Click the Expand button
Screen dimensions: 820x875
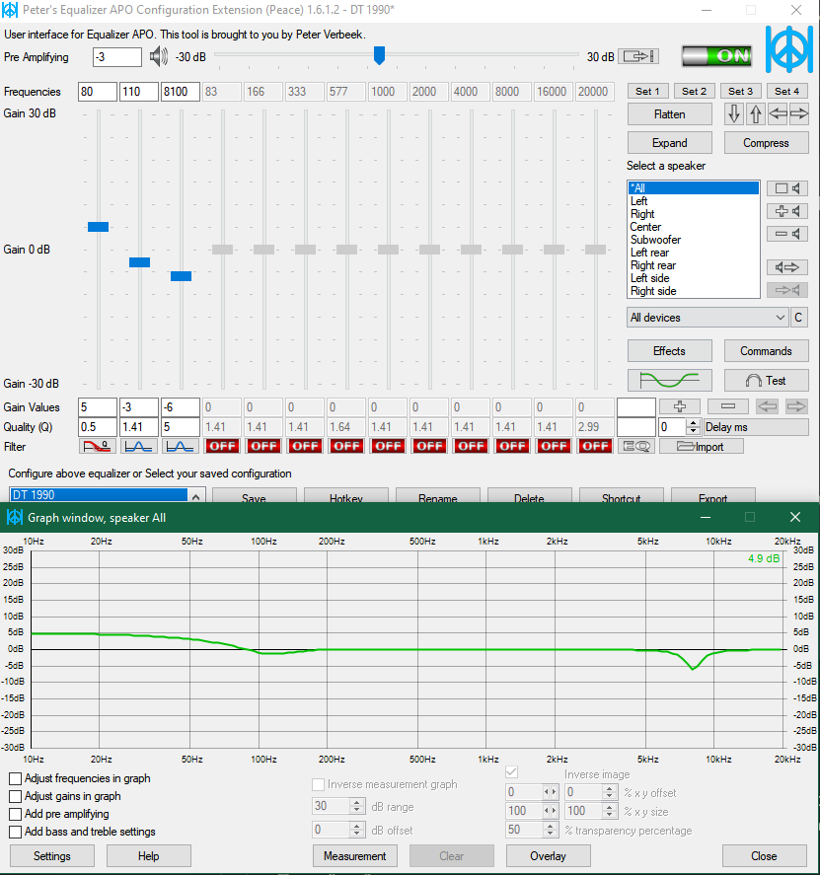pyautogui.click(x=670, y=143)
